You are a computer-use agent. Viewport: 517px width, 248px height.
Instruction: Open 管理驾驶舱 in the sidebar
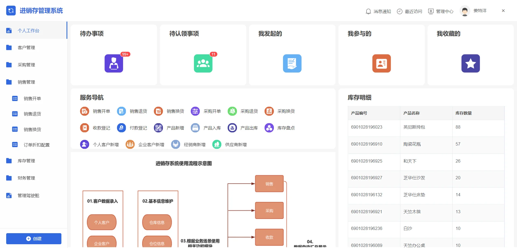point(33,196)
